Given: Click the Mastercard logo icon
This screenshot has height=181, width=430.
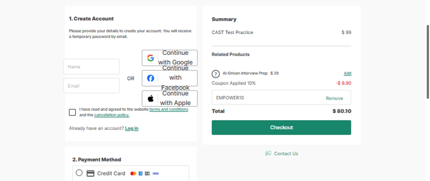Looking at the screenshot, I should [x=133, y=173].
